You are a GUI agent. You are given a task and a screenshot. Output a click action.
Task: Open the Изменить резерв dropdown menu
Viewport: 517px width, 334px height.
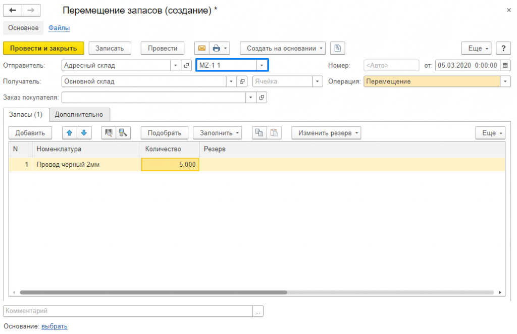tap(327, 133)
